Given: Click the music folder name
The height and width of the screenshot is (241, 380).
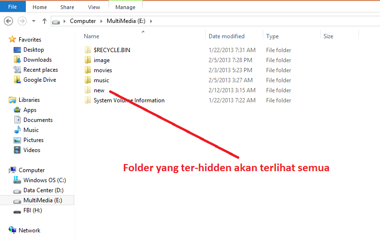Looking at the screenshot, I should [101, 80].
